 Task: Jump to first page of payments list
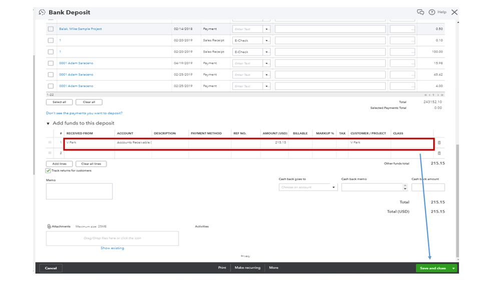pyautogui.click(x=425, y=95)
